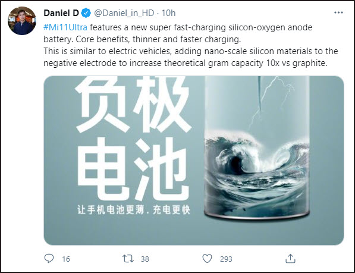Click the Daniel D display name
Screen dimensions: 355x273
point(61,13)
